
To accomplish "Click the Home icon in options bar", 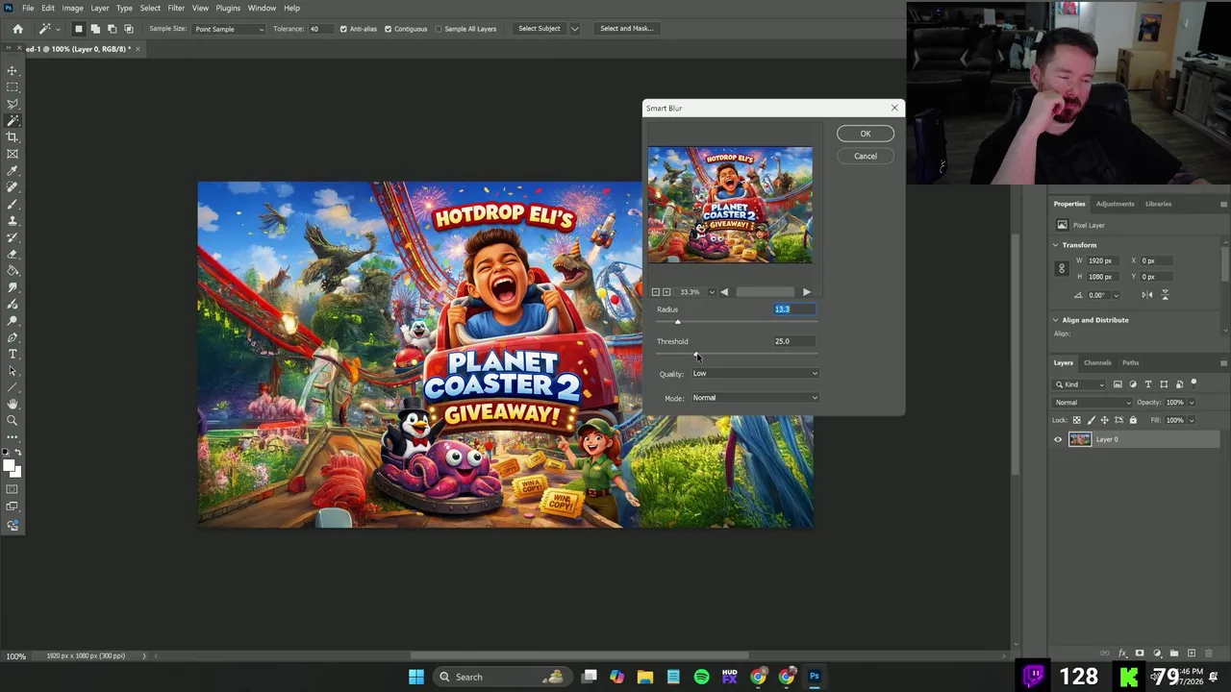I will (17, 29).
